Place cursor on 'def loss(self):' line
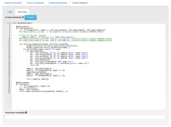This screenshot has height=127, width=171. click(x=22, y=84)
